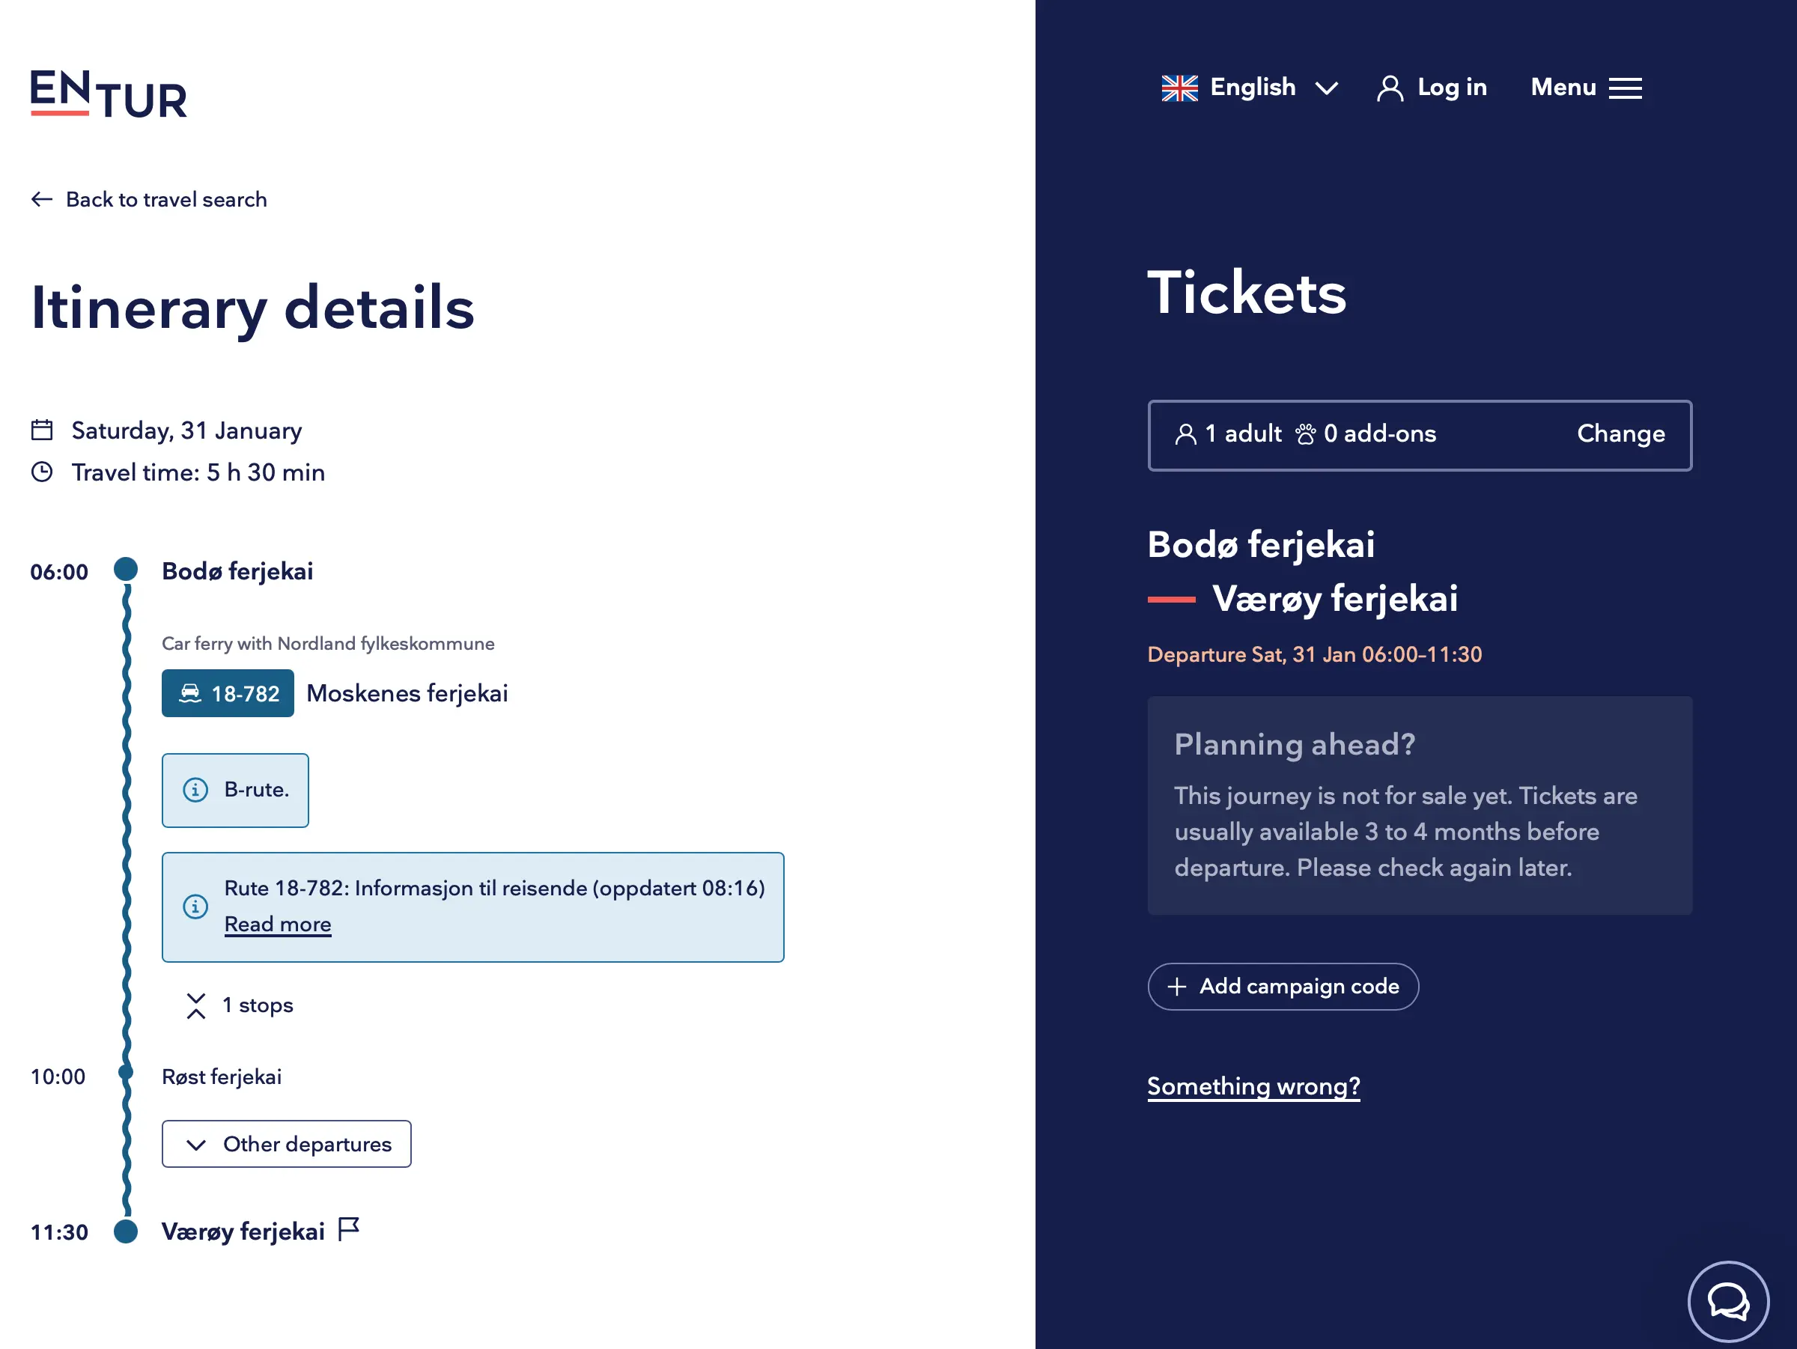Screen dimensions: 1797x1349
Task: Open the Read more link
Action: [x=278, y=925]
